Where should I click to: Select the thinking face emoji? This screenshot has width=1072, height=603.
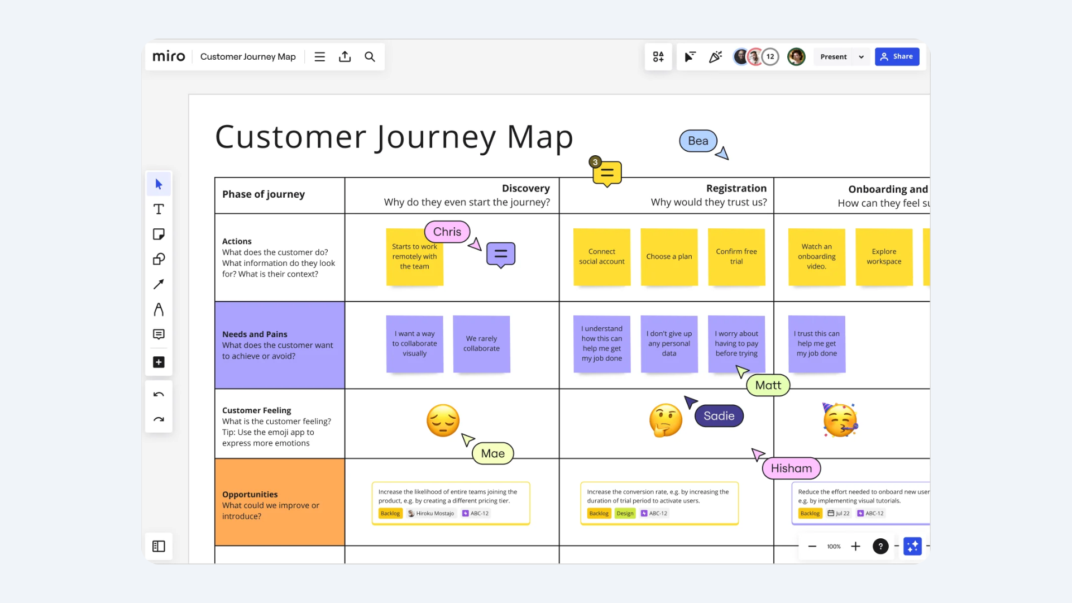point(666,420)
